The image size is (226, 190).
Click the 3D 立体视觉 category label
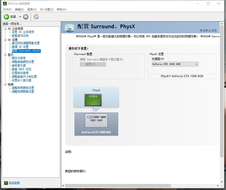(x=15, y=29)
